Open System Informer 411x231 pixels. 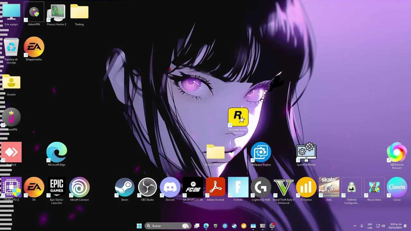point(306,154)
